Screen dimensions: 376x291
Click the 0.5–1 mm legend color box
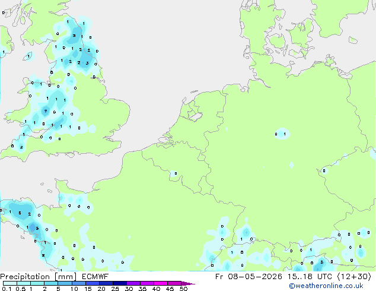point(24,283)
